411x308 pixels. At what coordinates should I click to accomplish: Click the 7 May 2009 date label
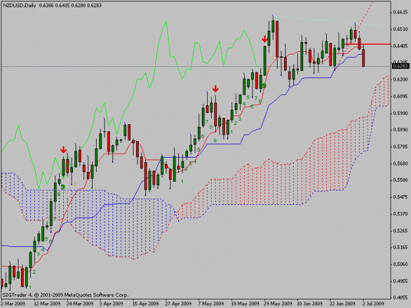(x=211, y=303)
